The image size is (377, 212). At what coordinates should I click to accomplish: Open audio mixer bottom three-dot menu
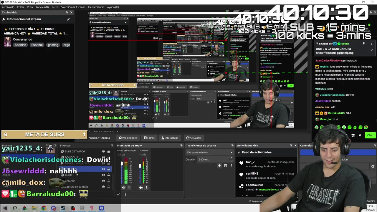pyautogui.click(x=125, y=194)
